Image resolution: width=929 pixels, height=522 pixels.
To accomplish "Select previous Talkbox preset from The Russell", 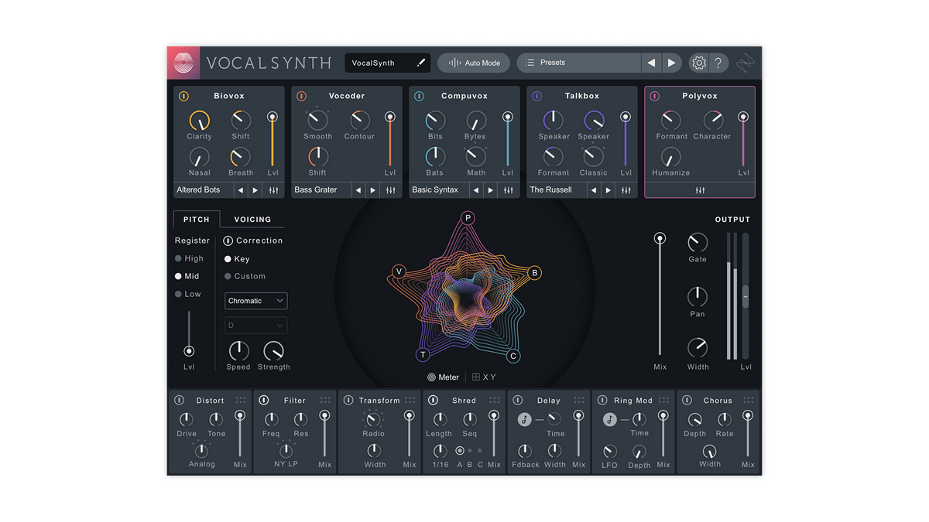I will pos(594,190).
